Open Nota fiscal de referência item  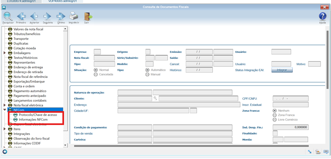pyautogui.click(x=30, y=77)
